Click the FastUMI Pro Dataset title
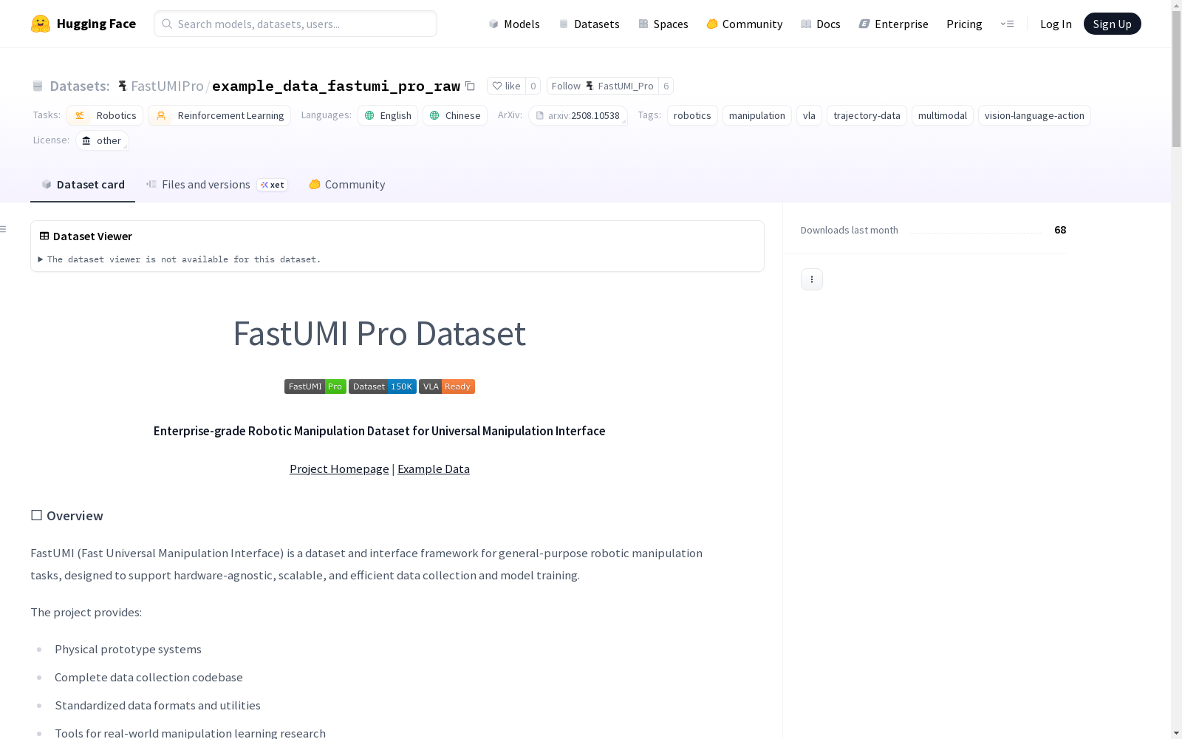 pyautogui.click(x=380, y=333)
